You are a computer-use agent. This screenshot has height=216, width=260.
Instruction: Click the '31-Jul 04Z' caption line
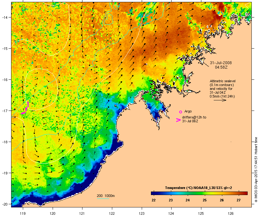point(218,92)
